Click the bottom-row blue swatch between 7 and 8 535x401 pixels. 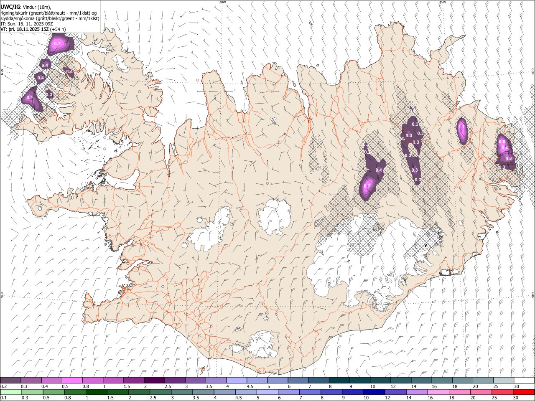[x=310, y=392]
